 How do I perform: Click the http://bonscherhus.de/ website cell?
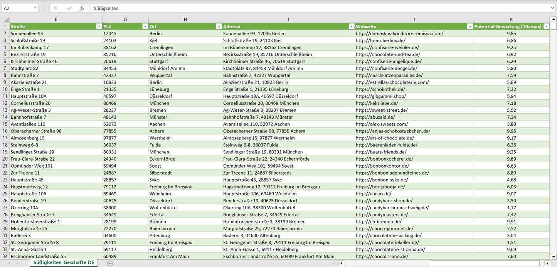tap(380, 40)
